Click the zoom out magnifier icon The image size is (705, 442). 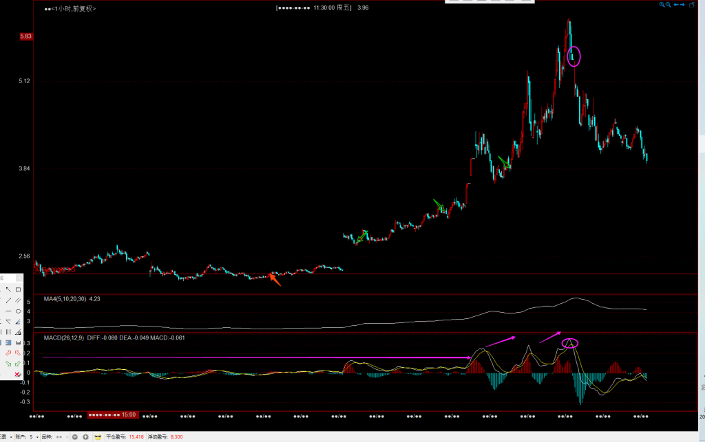[668, 5]
